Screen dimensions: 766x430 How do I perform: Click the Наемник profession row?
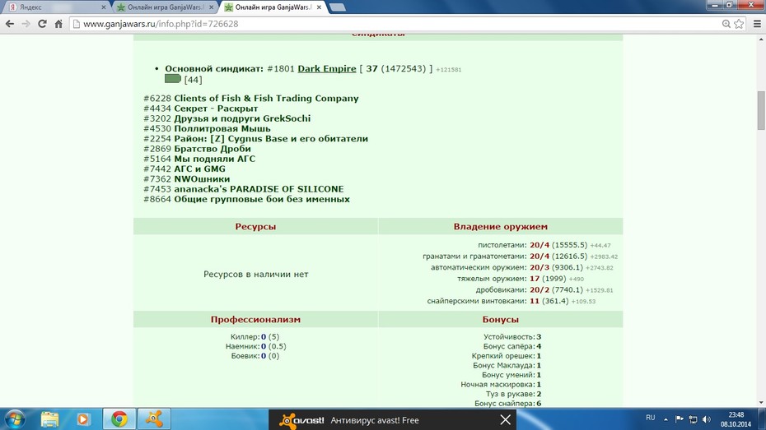[256, 347]
